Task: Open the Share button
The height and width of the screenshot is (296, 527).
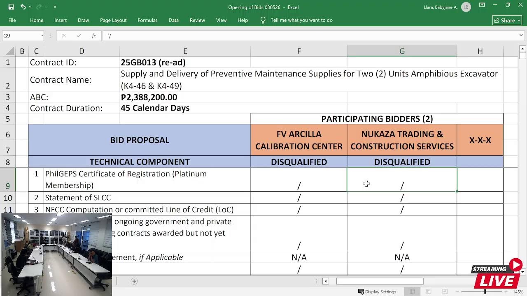Action: click(x=507, y=20)
